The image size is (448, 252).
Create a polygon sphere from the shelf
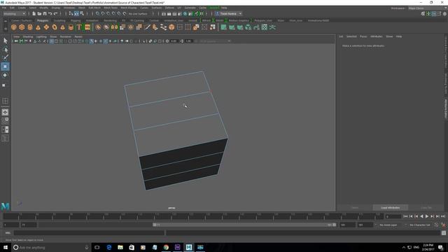coord(14,27)
